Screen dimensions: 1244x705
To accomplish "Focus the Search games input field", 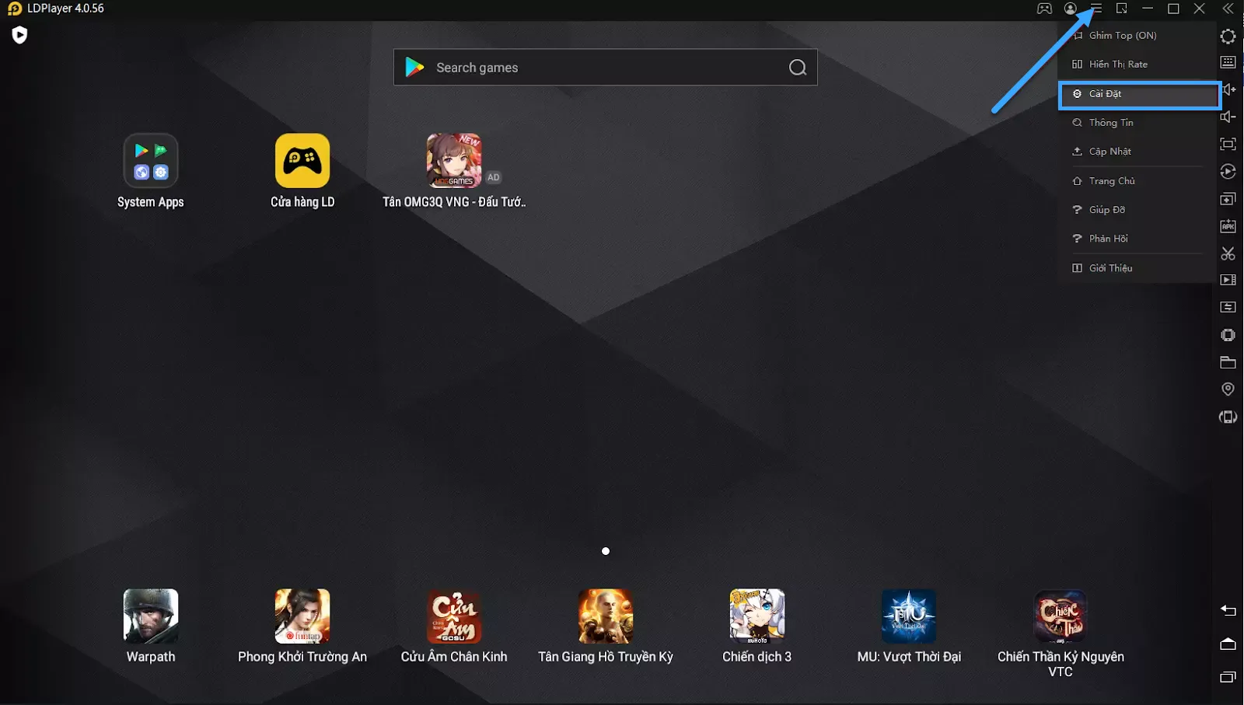I will 605,68.
